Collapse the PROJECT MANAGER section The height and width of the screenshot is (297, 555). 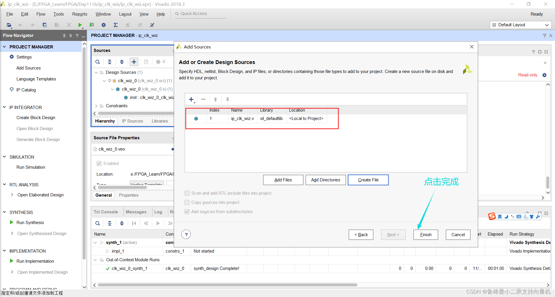point(4,46)
